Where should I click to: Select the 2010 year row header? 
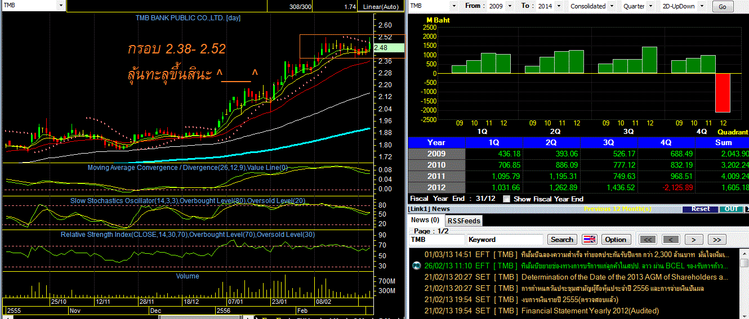tap(436, 165)
